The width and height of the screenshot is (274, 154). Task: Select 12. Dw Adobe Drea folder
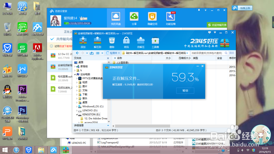coord(94,119)
